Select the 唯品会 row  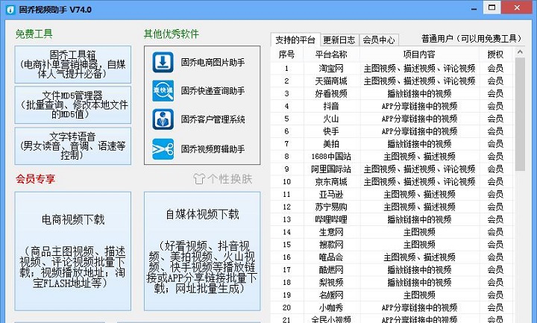392,257
